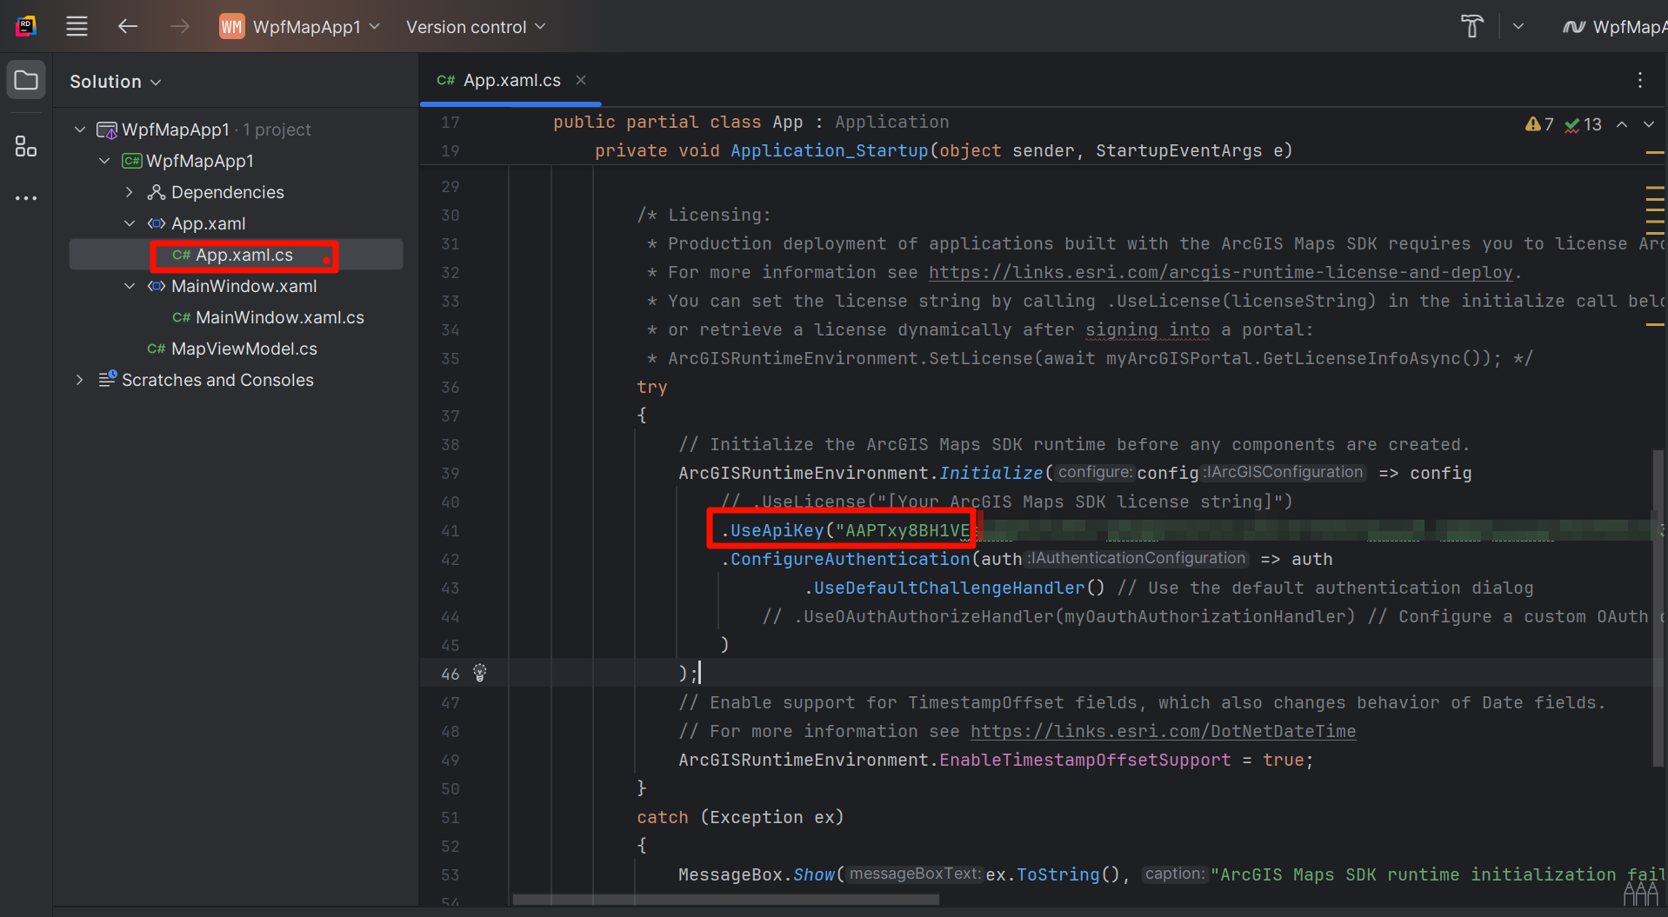Select App.xaml in the solution tree
The height and width of the screenshot is (917, 1668).
(x=208, y=223)
